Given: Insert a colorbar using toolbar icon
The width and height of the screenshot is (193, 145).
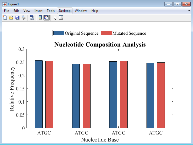Looking at the screenshot, I should 40,18.
